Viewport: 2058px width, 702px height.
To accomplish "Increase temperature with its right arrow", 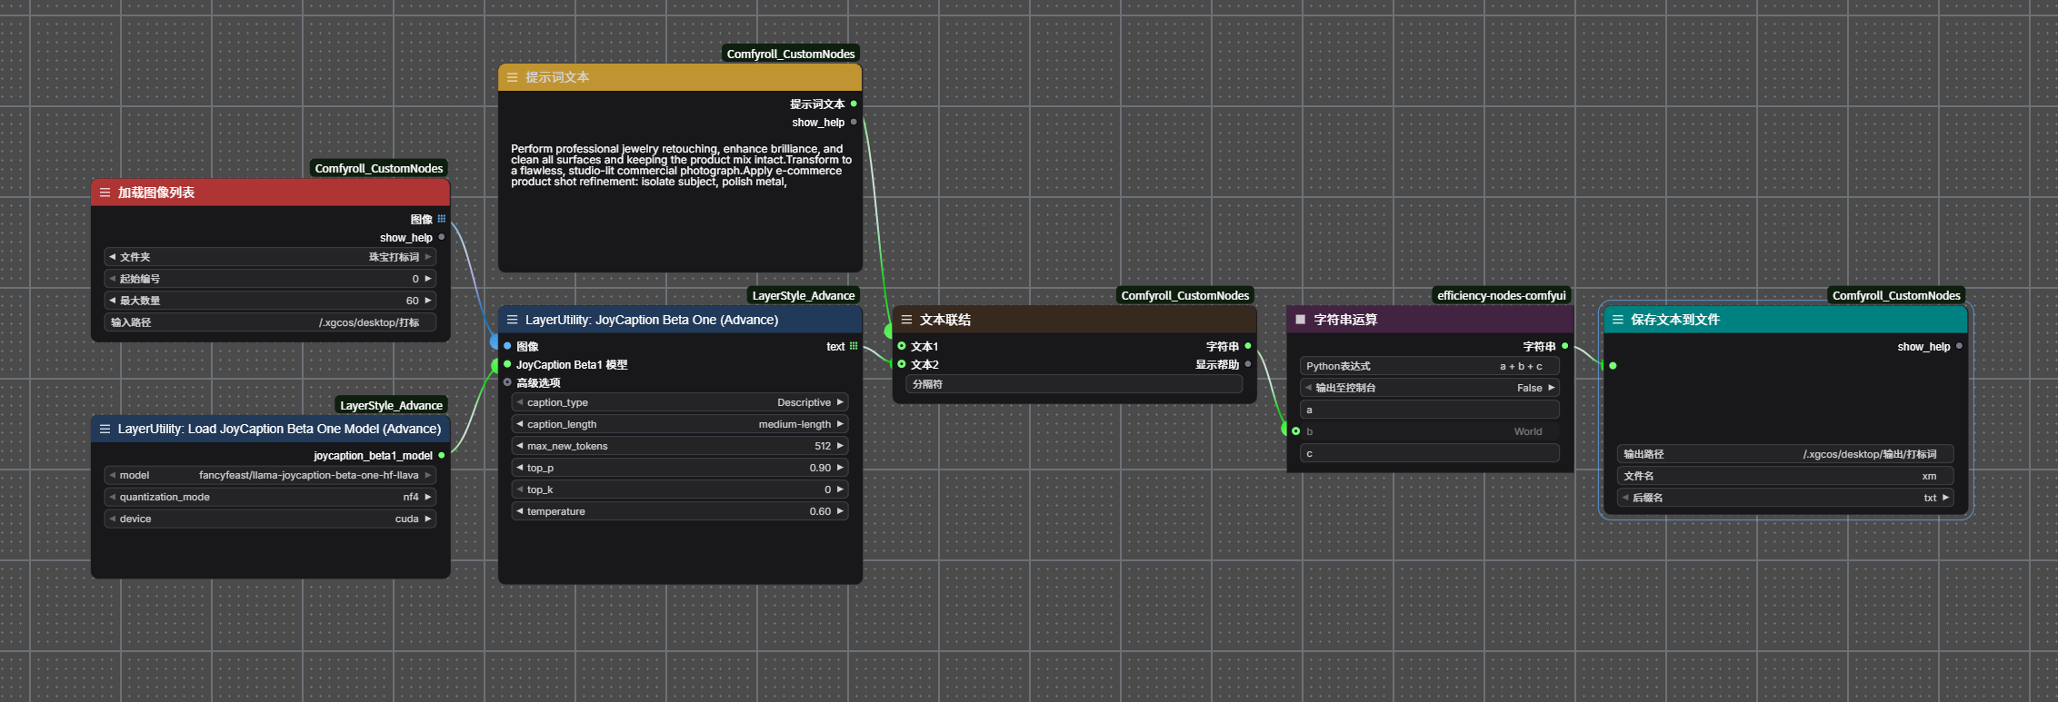I will 840,511.
